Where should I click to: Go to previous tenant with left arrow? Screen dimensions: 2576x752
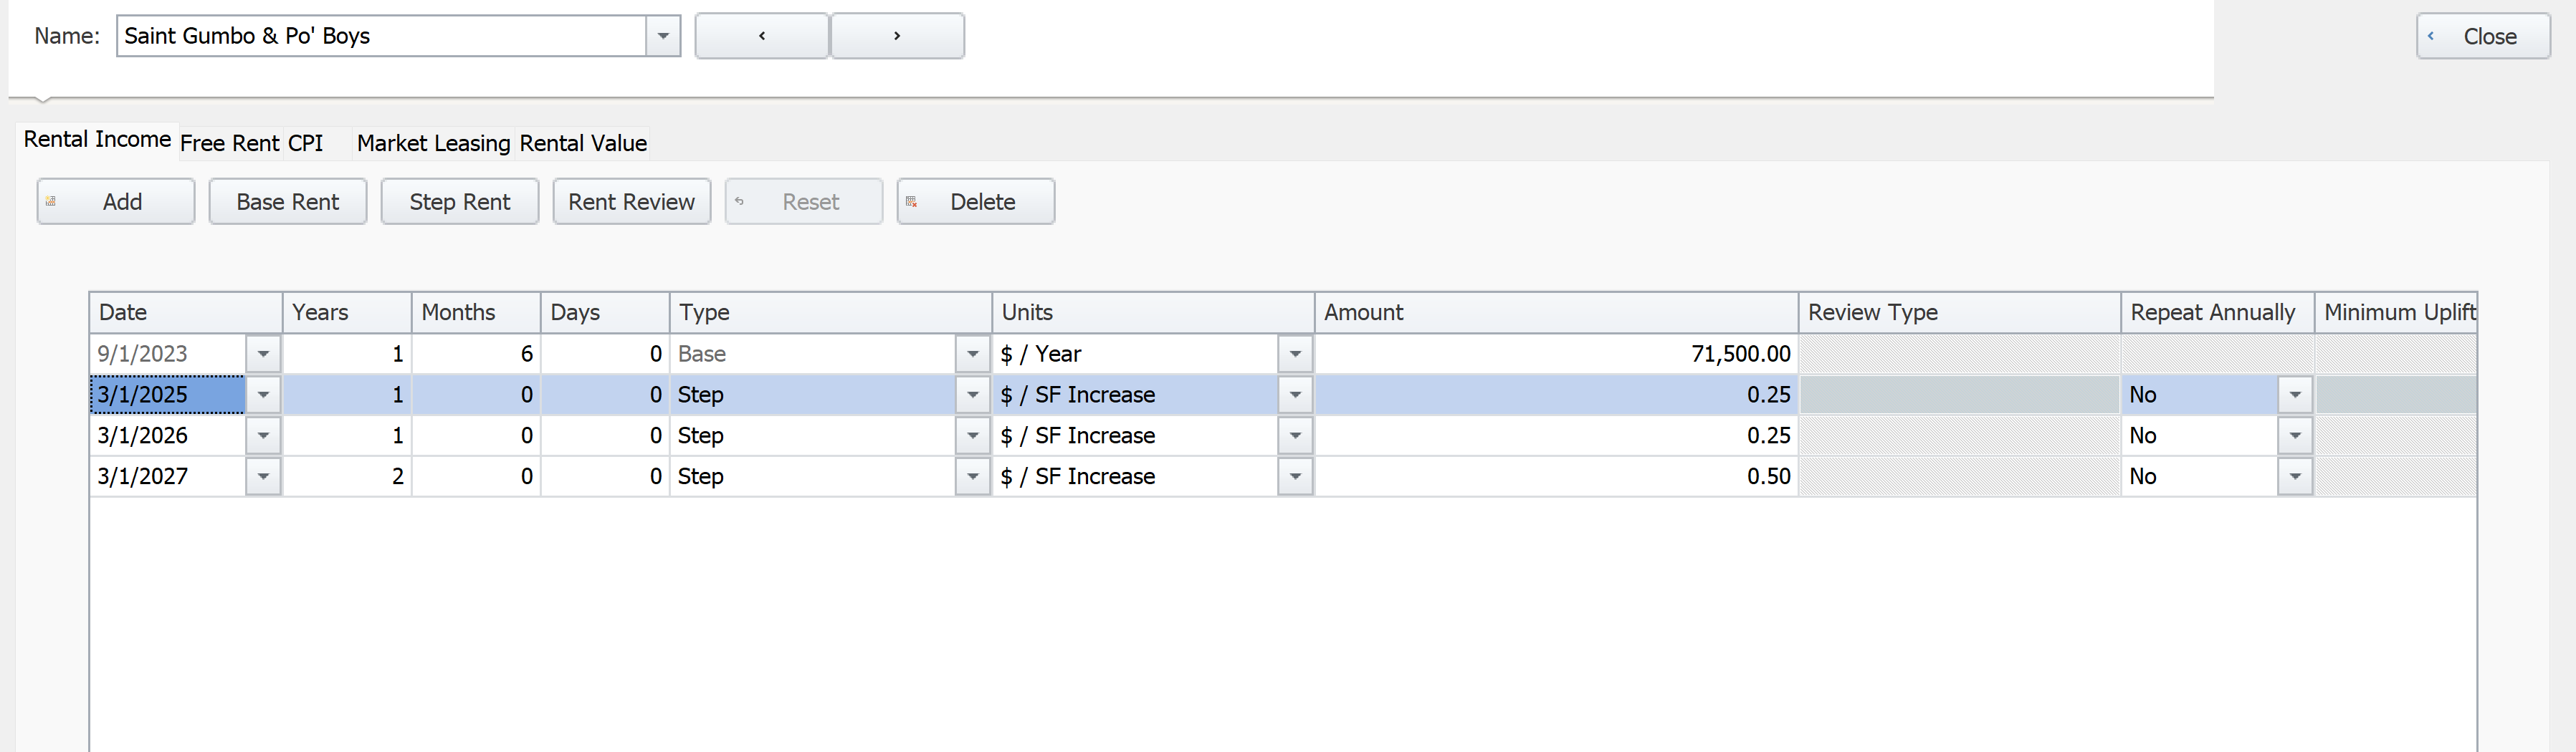click(x=762, y=36)
